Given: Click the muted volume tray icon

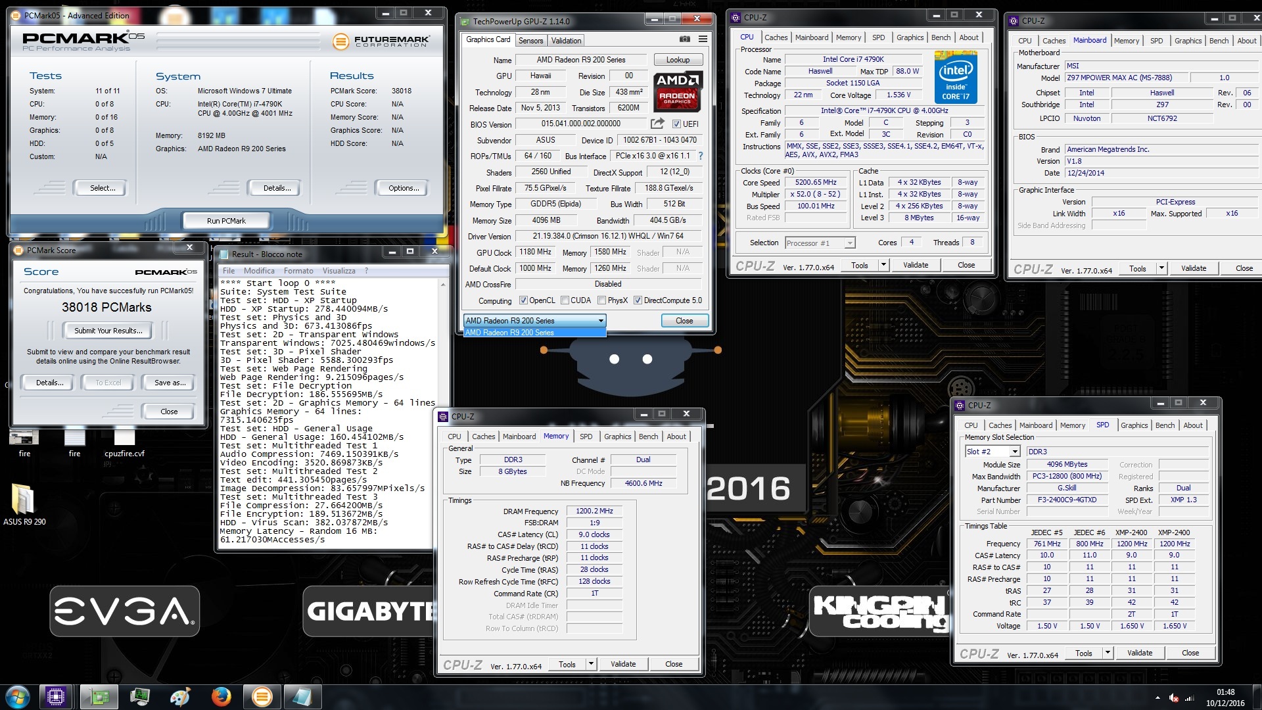Looking at the screenshot, I should [x=1173, y=698].
